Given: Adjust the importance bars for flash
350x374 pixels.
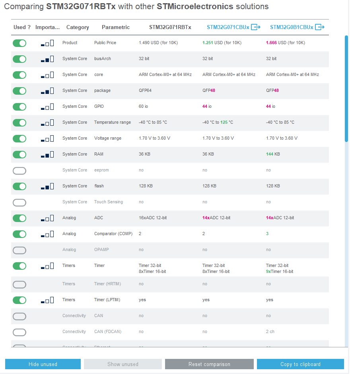Looking at the screenshot, I should click(x=47, y=186).
